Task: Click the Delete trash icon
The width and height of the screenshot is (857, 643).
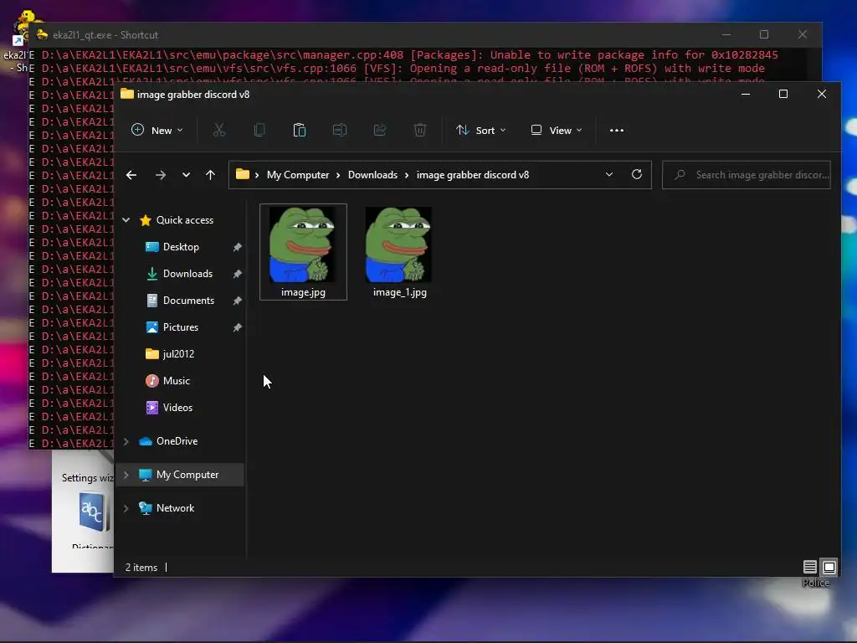Action: point(420,130)
